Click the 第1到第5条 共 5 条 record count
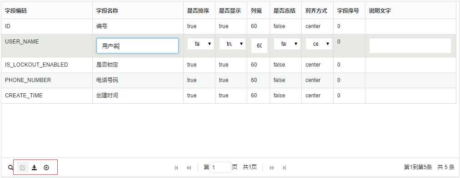This screenshot has height=178, width=460. 429,167
